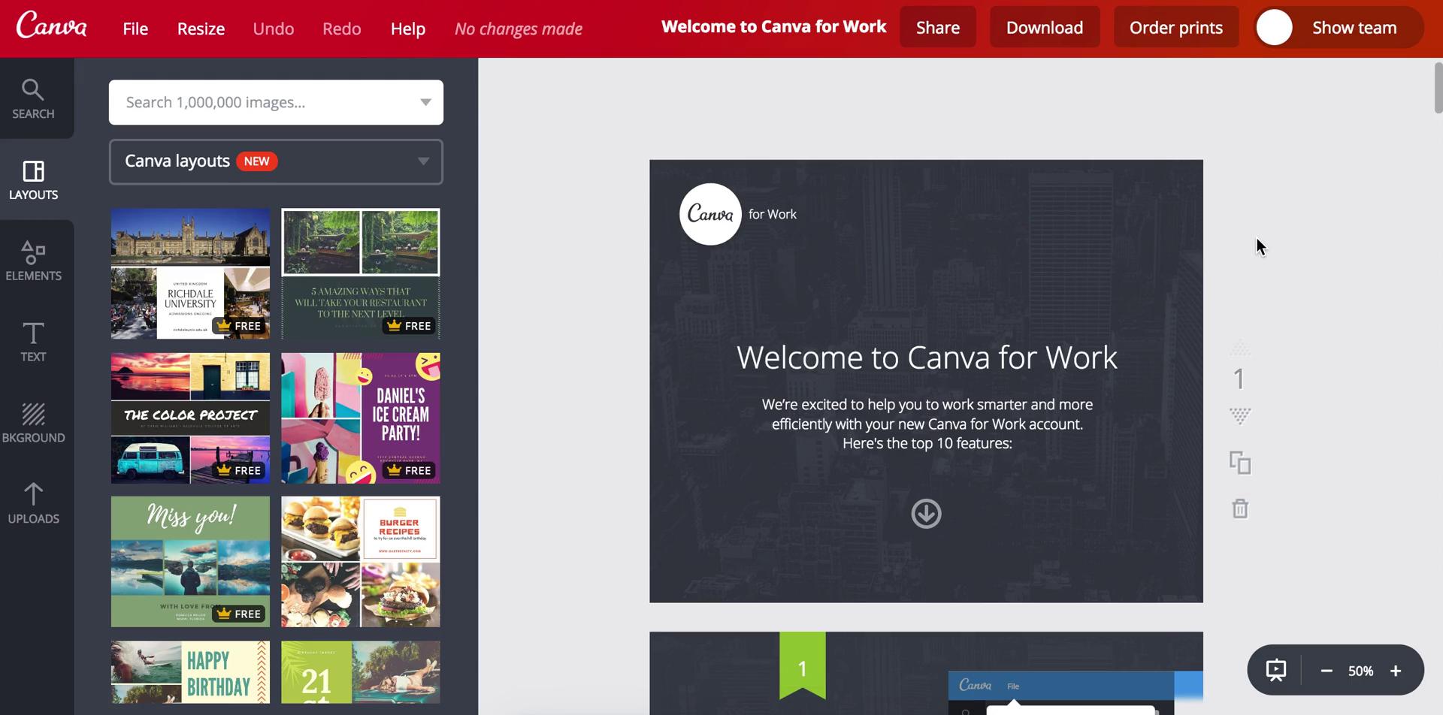
Task: Expand search box dropdown arrow
Action: point(425,102)
